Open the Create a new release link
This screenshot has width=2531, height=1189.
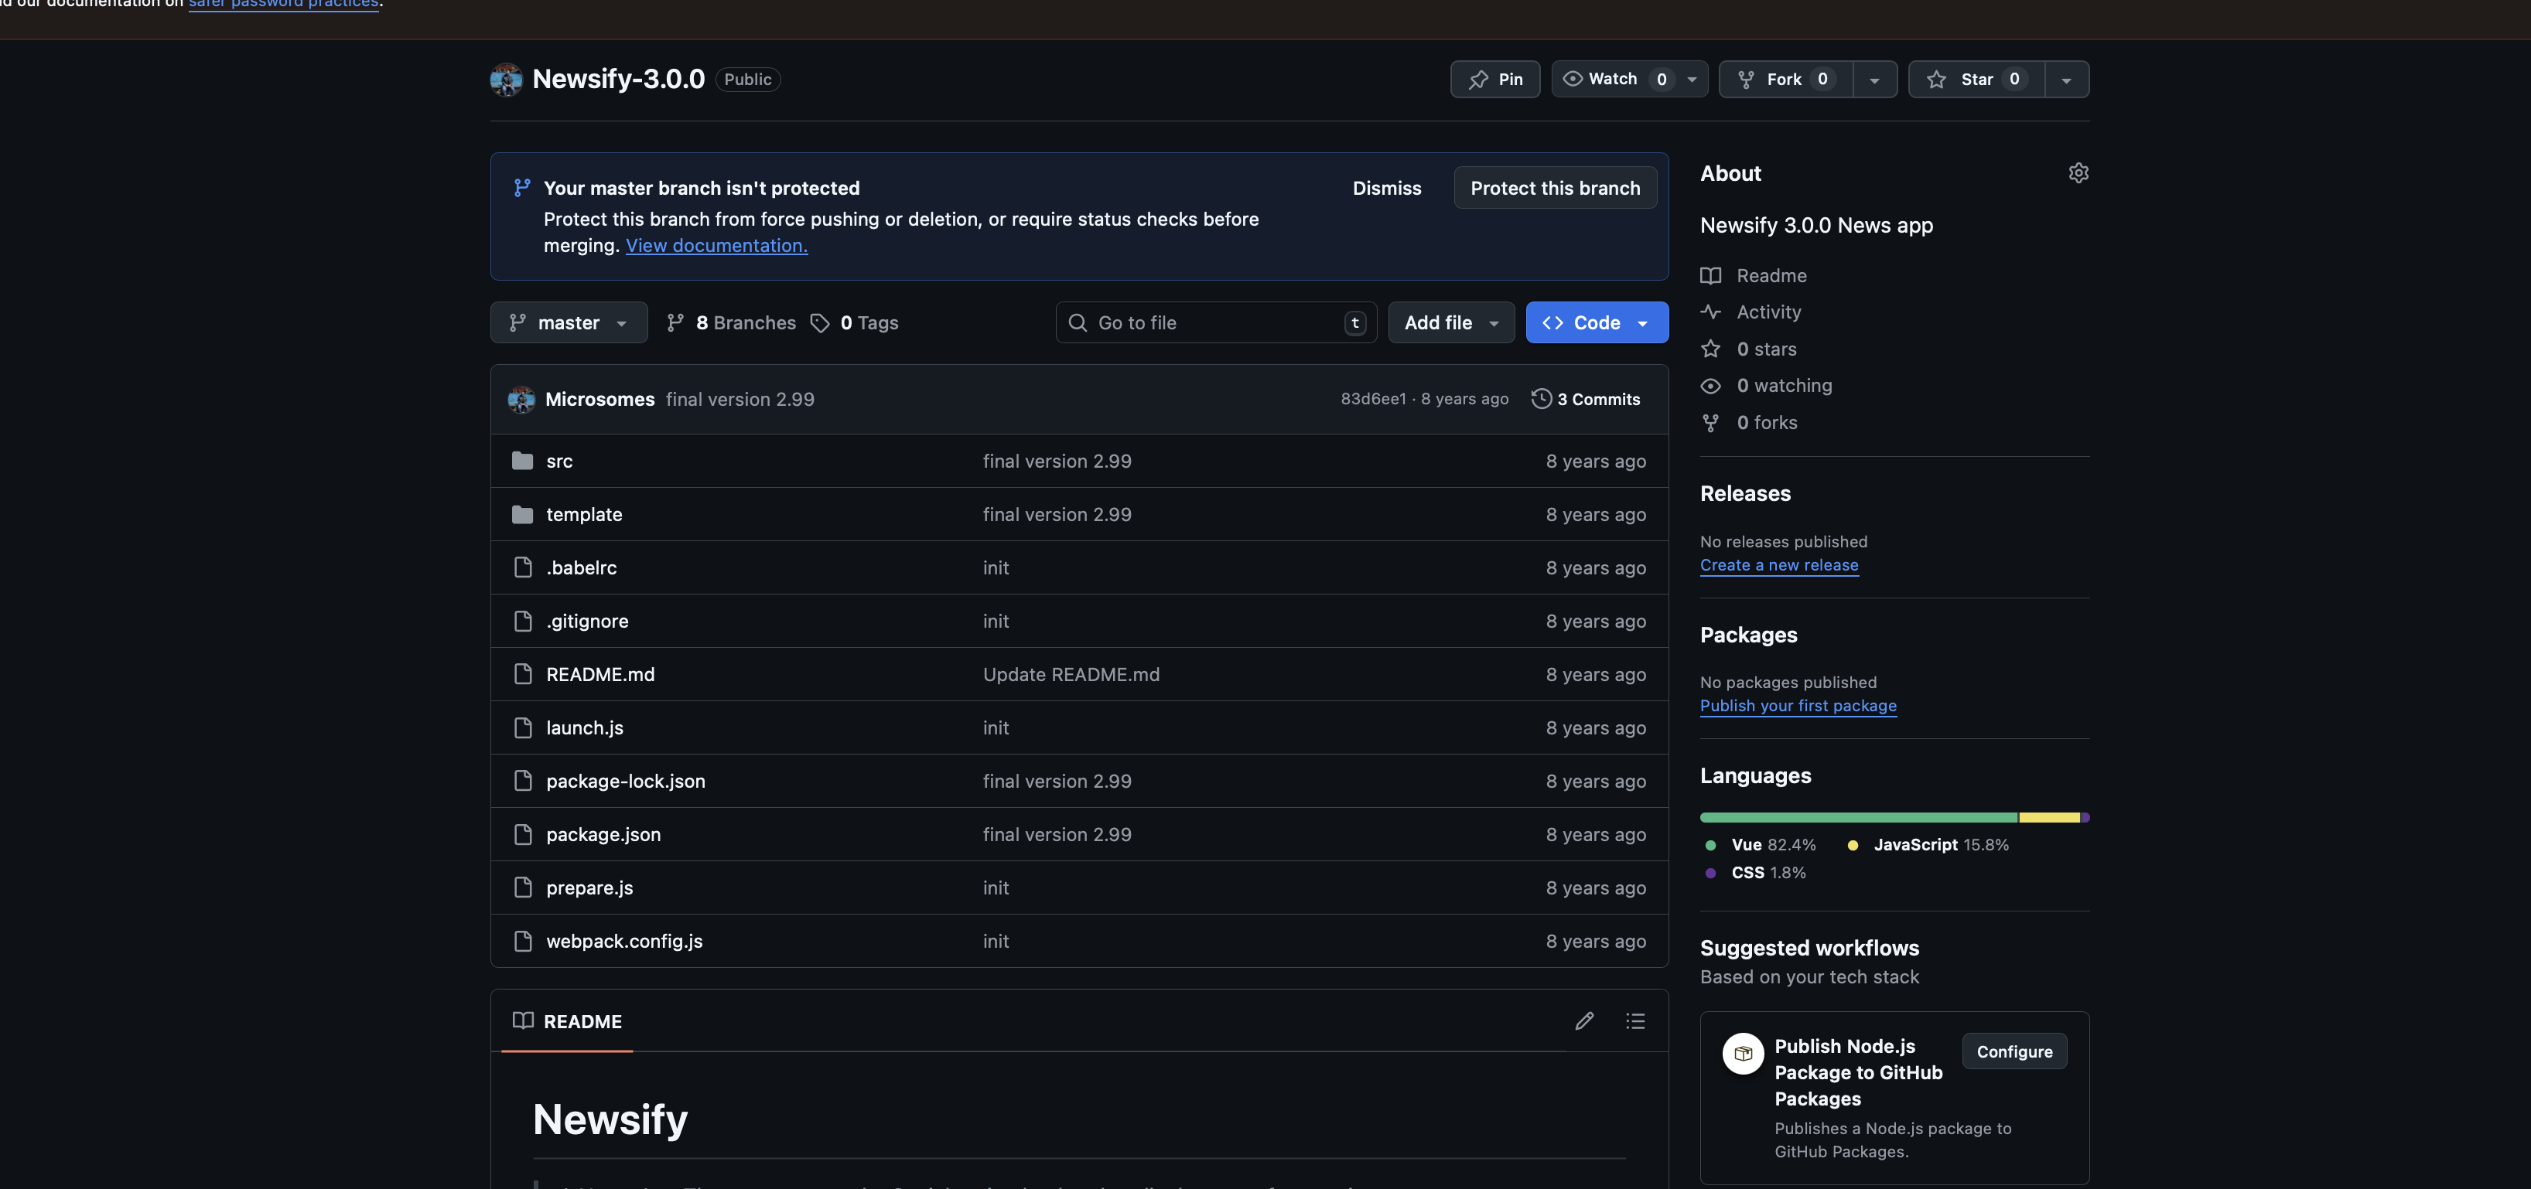[1779, 564]
